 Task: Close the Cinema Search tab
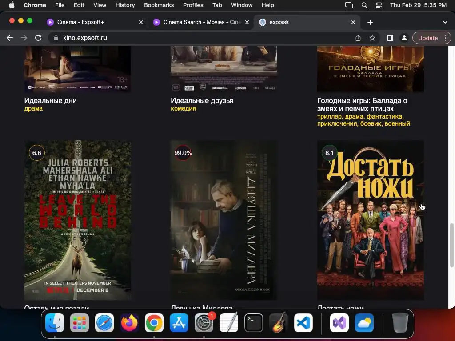point(247,22)
